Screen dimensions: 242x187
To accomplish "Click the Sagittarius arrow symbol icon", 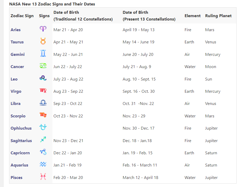I will pyautogui.click(x=43, y=140).
